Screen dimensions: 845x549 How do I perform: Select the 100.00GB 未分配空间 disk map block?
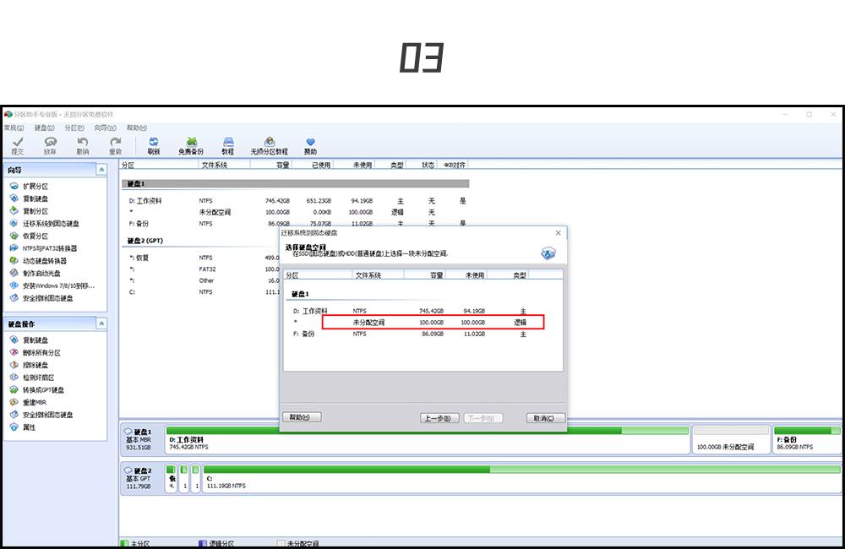[731, 439]
